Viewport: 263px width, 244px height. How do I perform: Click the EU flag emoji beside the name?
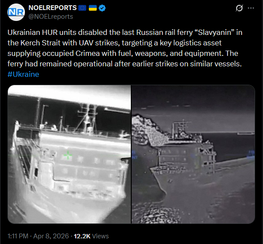click(82, 8)
